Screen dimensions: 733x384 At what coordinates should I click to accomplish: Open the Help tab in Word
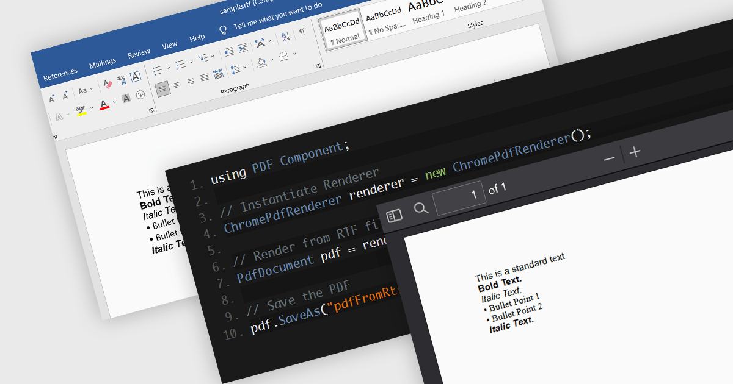[197, 38]
